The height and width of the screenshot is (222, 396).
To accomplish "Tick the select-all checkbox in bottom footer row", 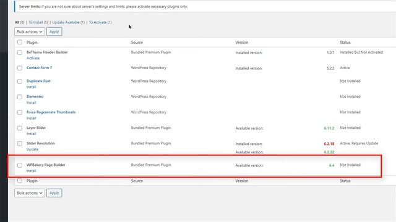I will click(20, 181).
